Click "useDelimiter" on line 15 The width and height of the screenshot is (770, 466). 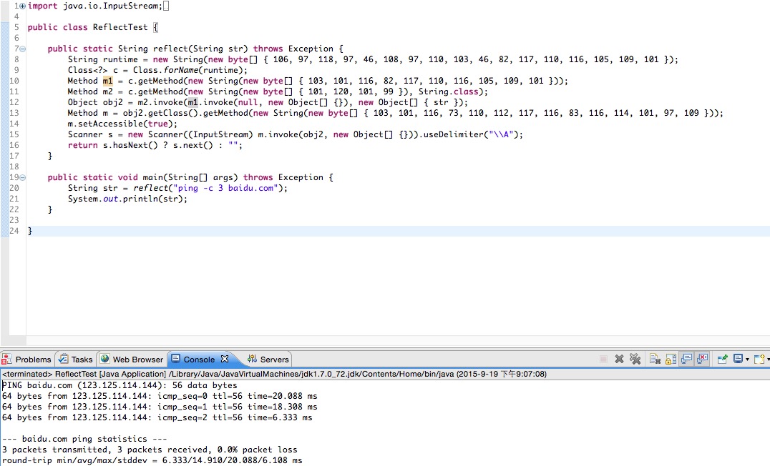pyautogui.click(x=453, y=135)
